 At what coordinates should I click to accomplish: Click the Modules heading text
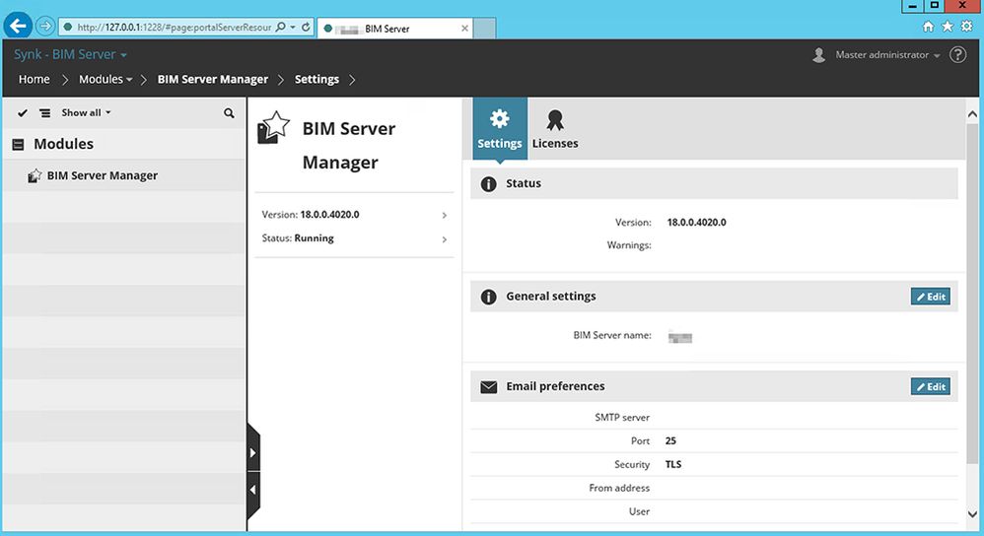pyautogui.click(x=64, y=144)
